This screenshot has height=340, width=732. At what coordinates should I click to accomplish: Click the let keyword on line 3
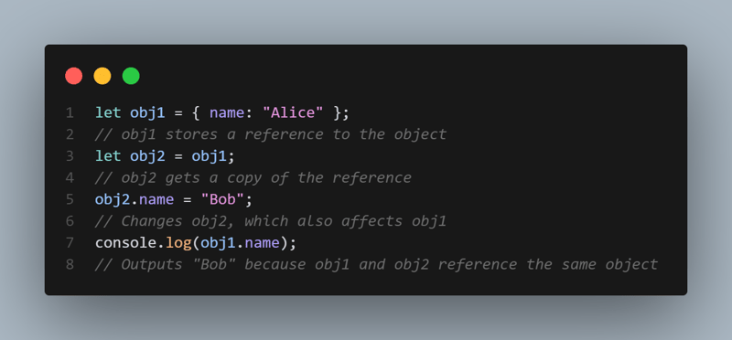tap(108, 155)
